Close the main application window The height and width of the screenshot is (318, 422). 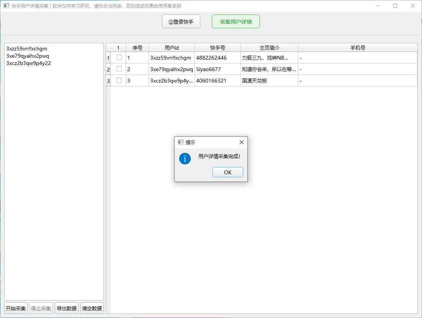click(412, 6)
